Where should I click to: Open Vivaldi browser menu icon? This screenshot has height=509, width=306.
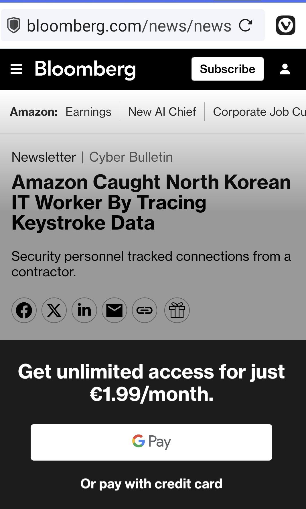click(285, 25)
